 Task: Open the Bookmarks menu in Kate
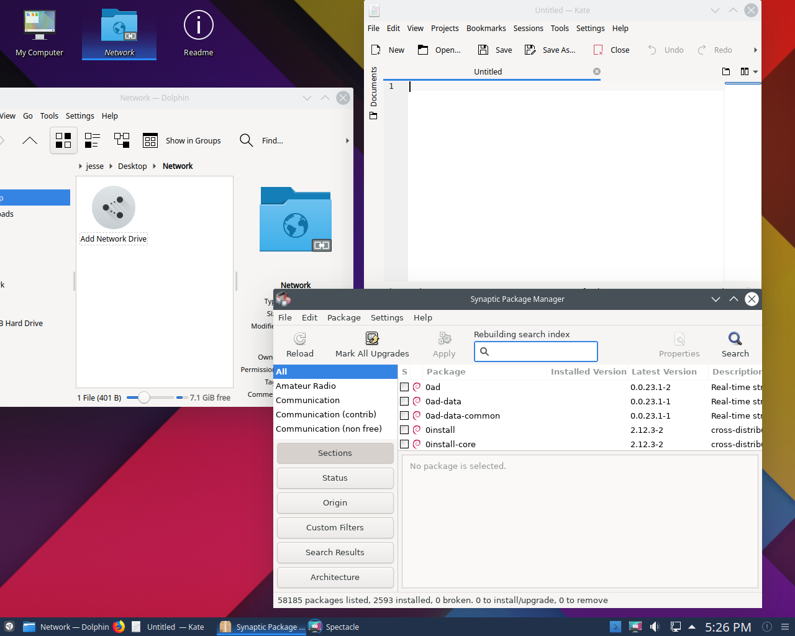(486, 28)
